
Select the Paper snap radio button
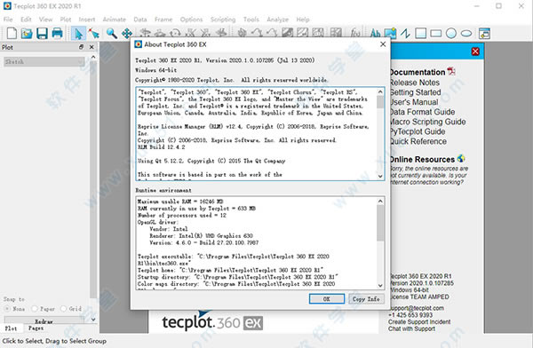[x=35, y=309]
